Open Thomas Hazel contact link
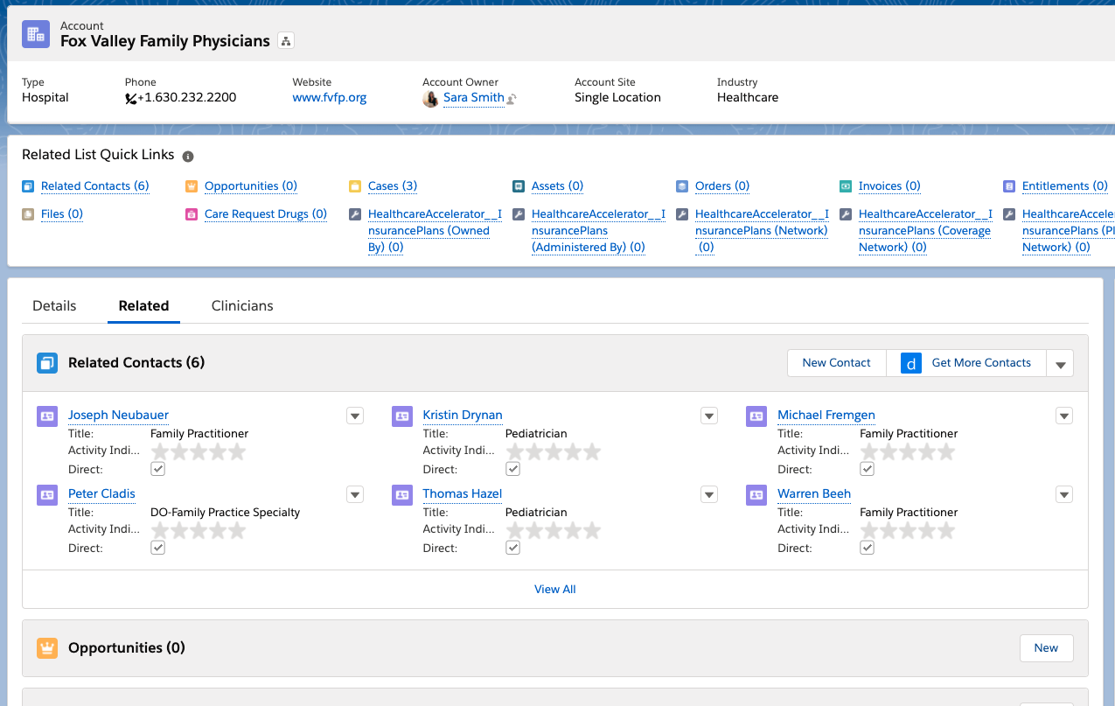 [463, 494]
